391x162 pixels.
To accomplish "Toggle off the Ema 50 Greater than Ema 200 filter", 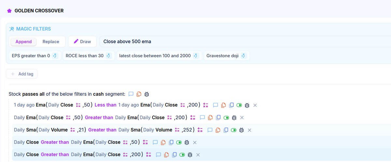I will click(226, 118).
